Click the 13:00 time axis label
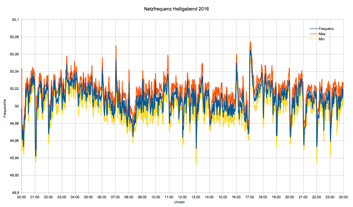Screen dimensions: 353x207 point(196,197)
